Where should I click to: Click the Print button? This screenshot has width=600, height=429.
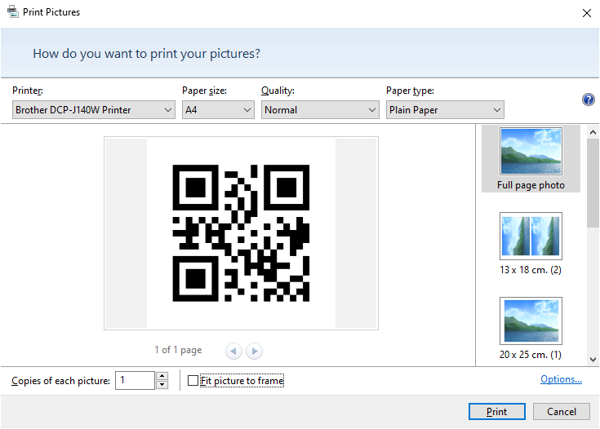coord(496,411)
